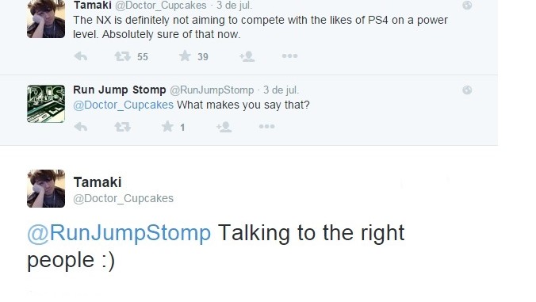
Task: Open more options on Tamaki's NX tweet
Action: pos(289,56)
